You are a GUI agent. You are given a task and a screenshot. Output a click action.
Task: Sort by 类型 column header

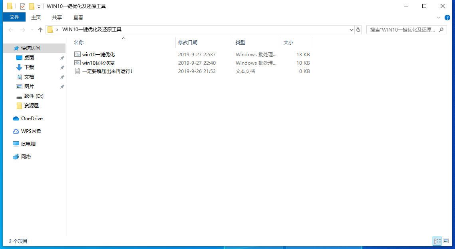tap(240, 43)
